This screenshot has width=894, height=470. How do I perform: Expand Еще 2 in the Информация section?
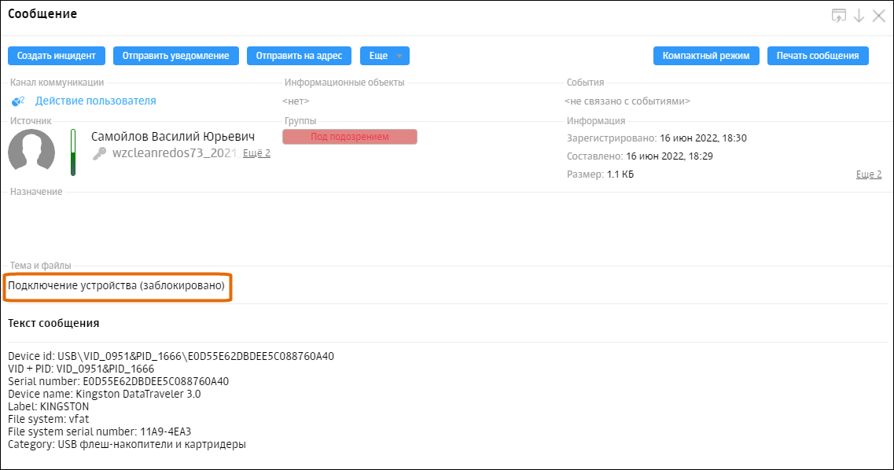pos(868,174)
